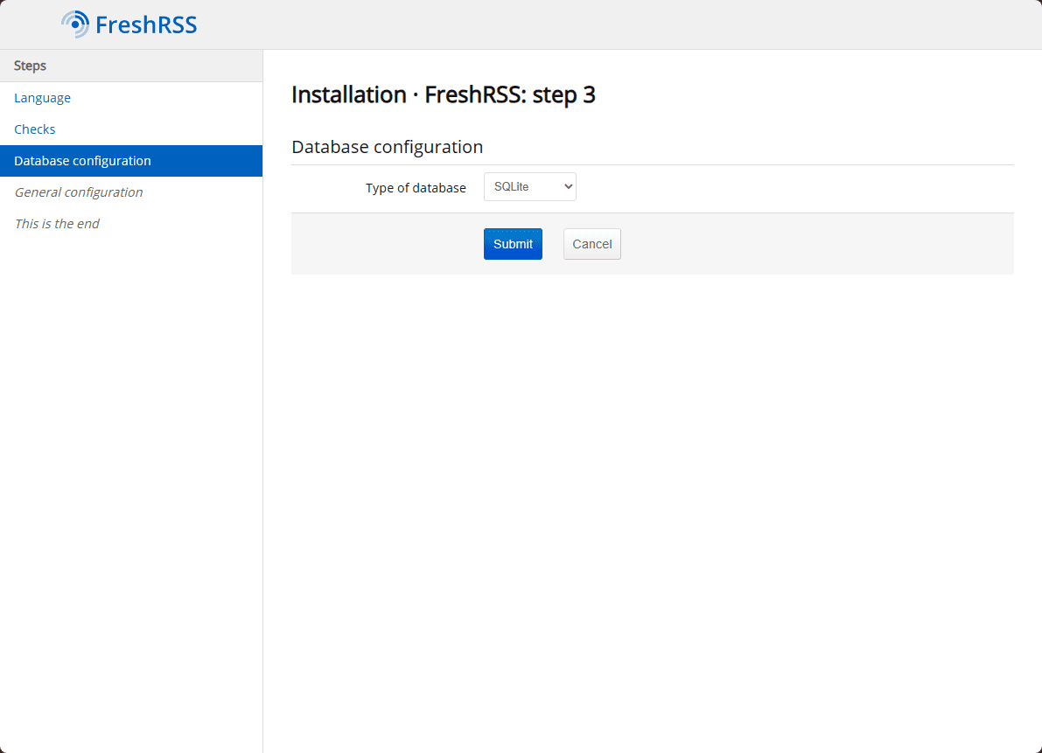The width and height of the screenshot is (1042, 753).
Task: Click the blank top header bar area
Action: [x=612, y=24]
